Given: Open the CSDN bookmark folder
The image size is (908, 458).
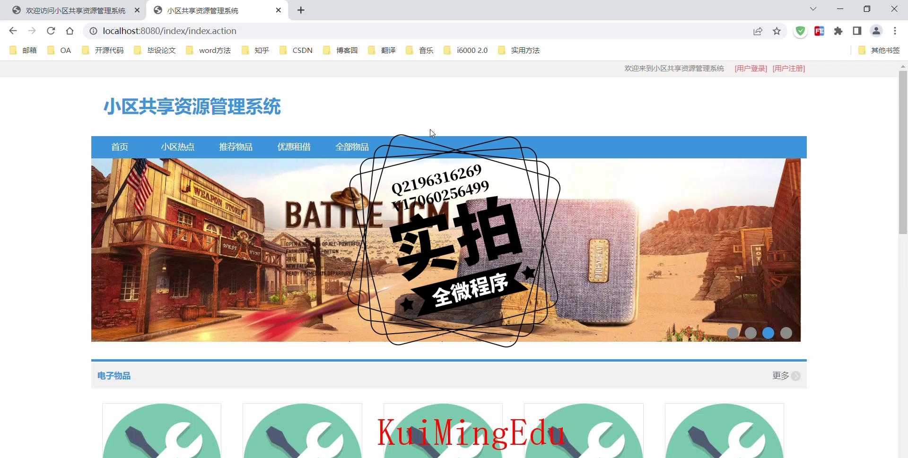Looking at the screenshot, I should tap(296, 50).
